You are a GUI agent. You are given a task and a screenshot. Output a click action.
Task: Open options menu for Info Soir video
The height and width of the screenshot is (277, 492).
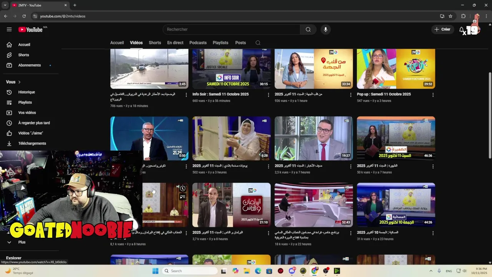coord(268,95)
